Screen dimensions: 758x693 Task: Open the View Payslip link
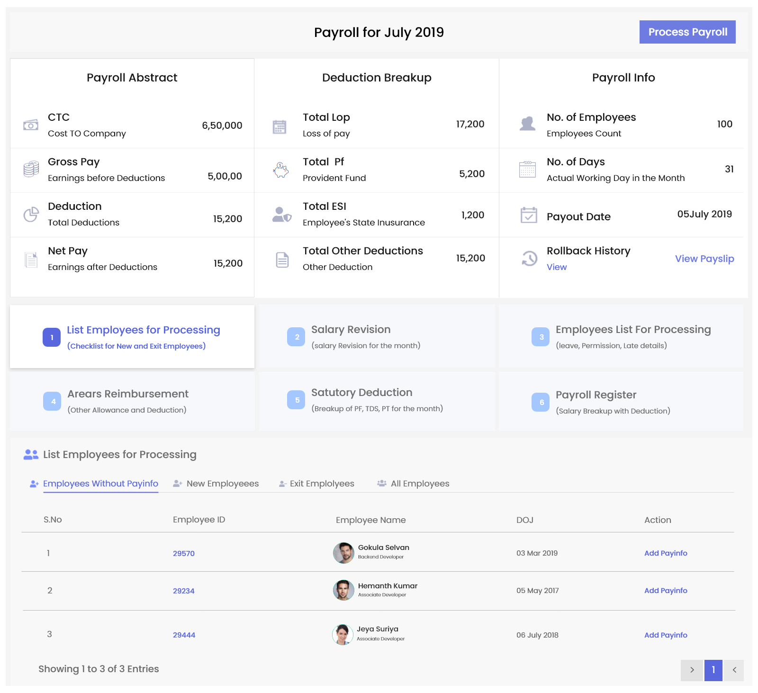pyautogui.click(x=704, y=259)
